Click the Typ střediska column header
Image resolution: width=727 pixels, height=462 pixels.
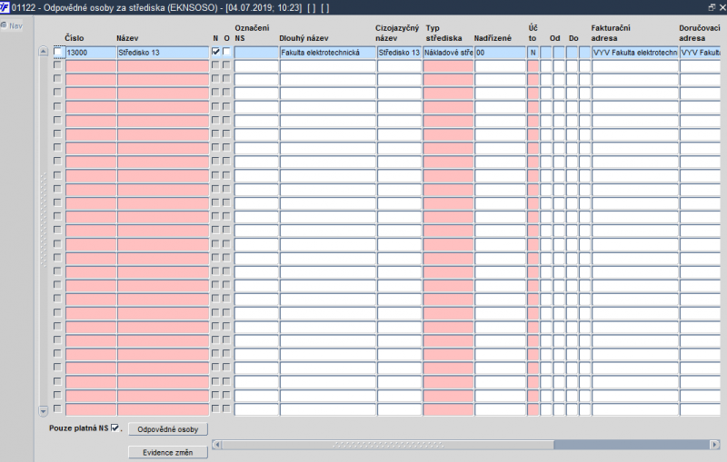coord(443,33)
